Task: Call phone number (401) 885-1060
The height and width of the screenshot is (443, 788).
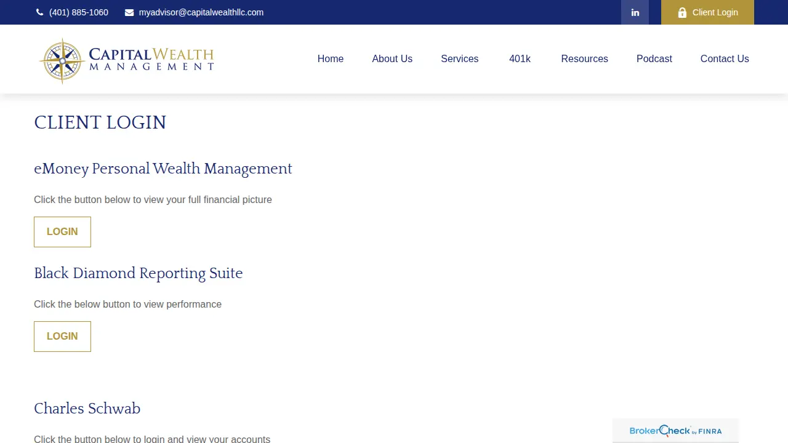Action: (79, 12)
